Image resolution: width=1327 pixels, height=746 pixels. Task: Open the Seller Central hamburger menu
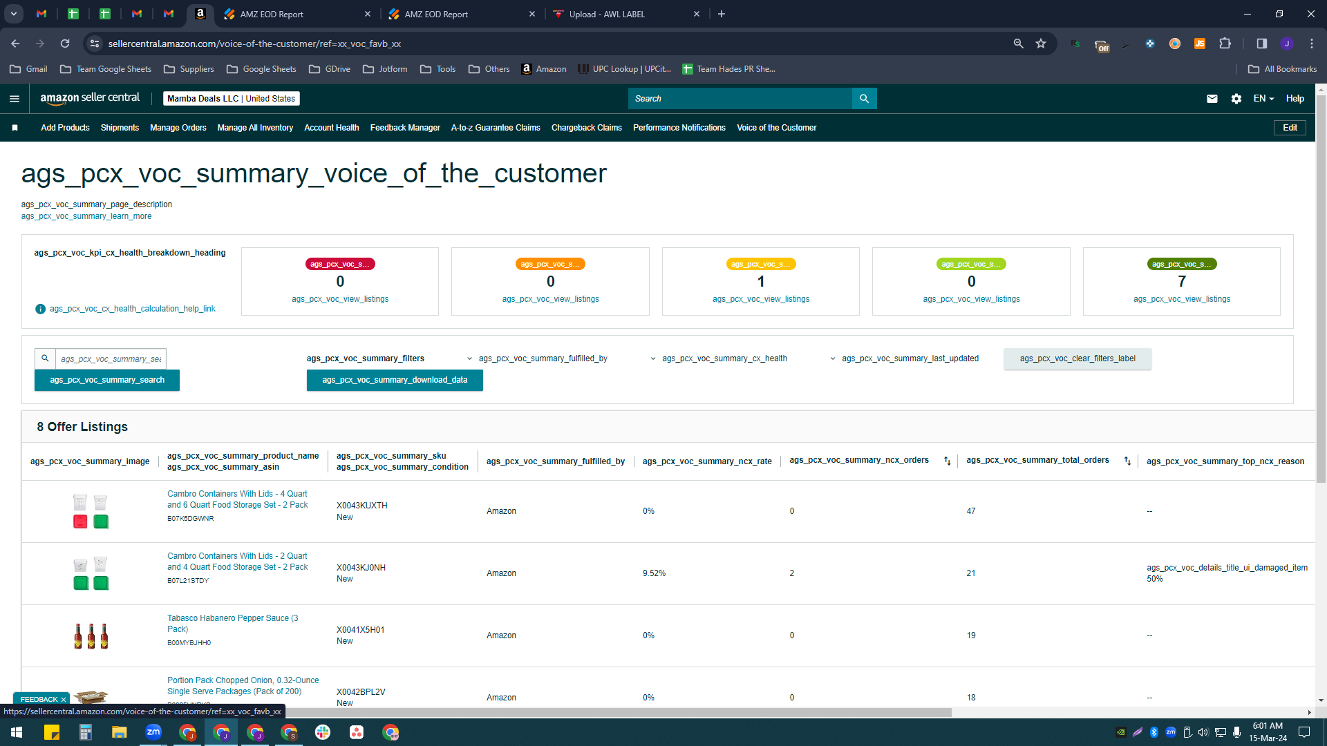pyautogui.click(x=15, y=99)
